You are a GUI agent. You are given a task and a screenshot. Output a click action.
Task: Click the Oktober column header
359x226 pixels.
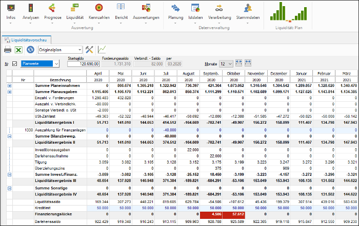pyautogui.click(x=233, y=74)
